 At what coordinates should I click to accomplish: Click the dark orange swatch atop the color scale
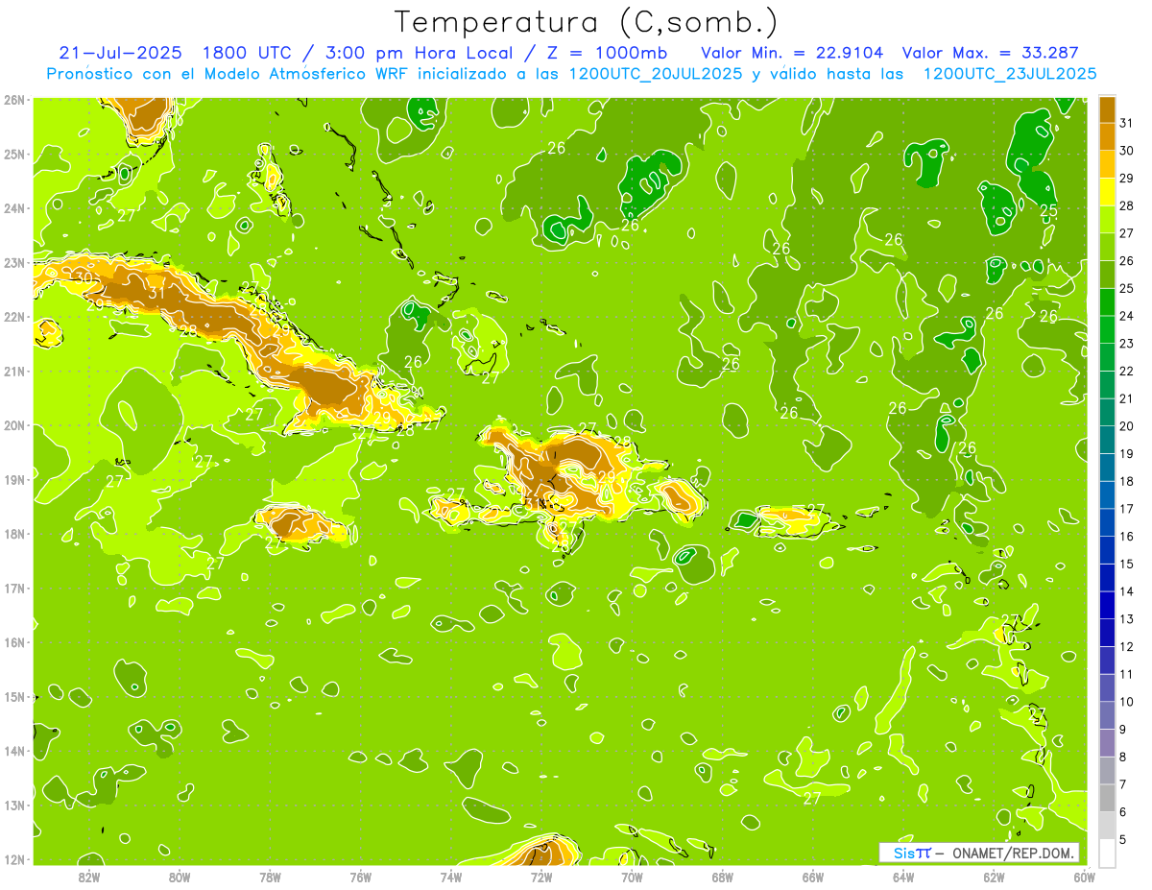tap(1107, 109)
